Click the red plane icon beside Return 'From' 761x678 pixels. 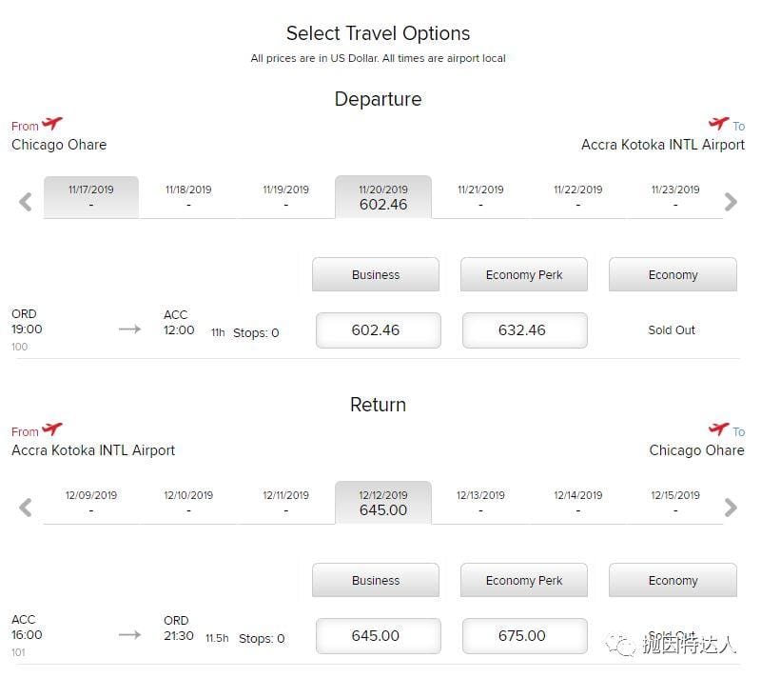pos(52,430)
